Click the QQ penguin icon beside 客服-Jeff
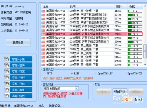The image size is (147, 108). pyautogui.click(x=7, y=90)
